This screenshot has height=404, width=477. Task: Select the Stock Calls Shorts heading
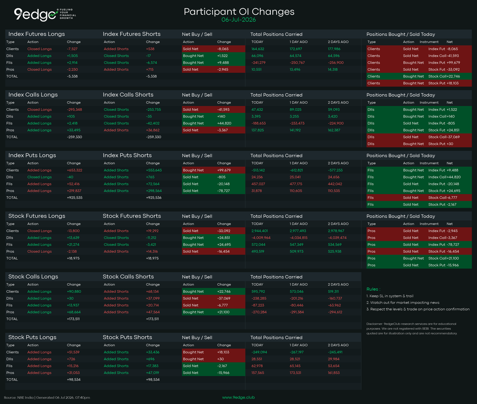click(x=128, y=277)
